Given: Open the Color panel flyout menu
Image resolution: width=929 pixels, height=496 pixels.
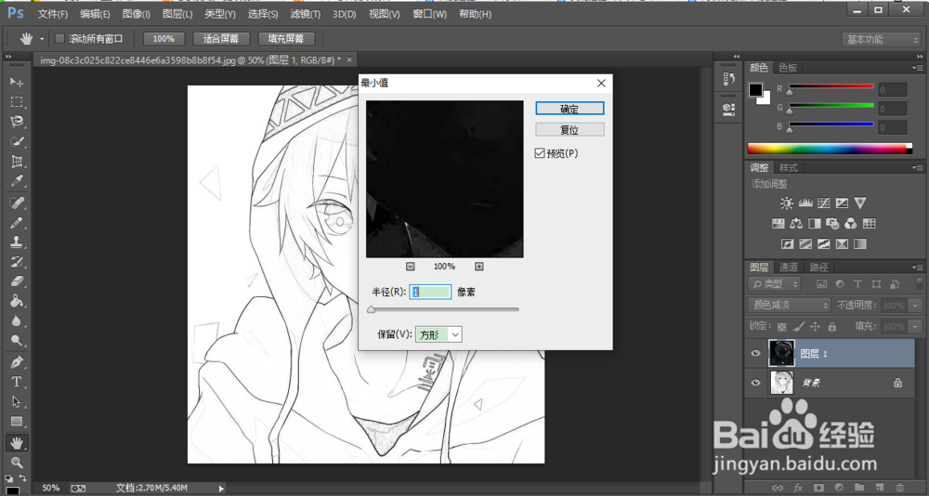Looking at the screenshot, I should point(918,68).
